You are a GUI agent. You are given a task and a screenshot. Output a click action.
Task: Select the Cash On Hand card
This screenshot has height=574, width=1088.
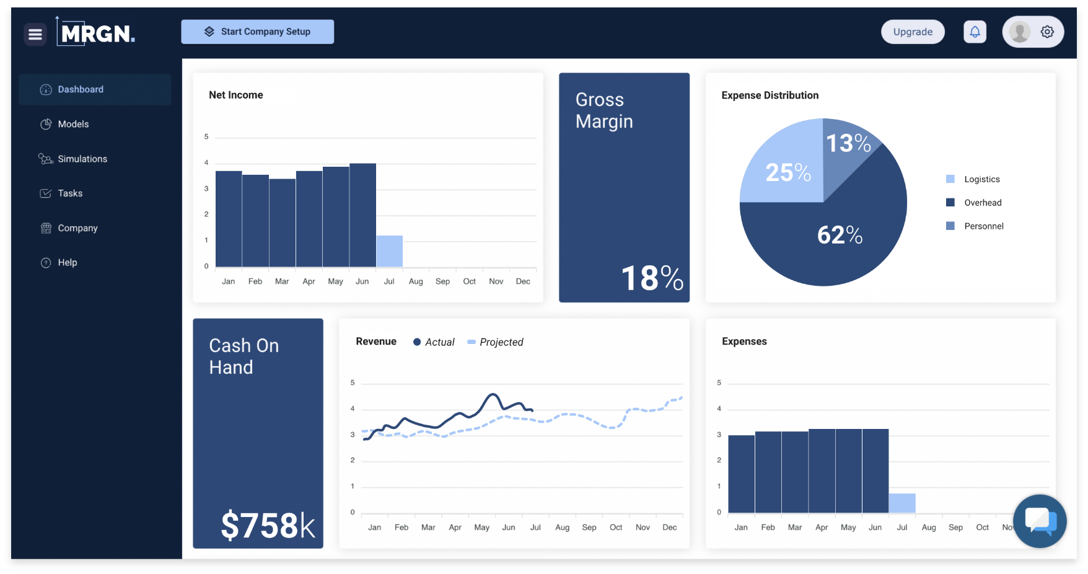click(258, 433)
